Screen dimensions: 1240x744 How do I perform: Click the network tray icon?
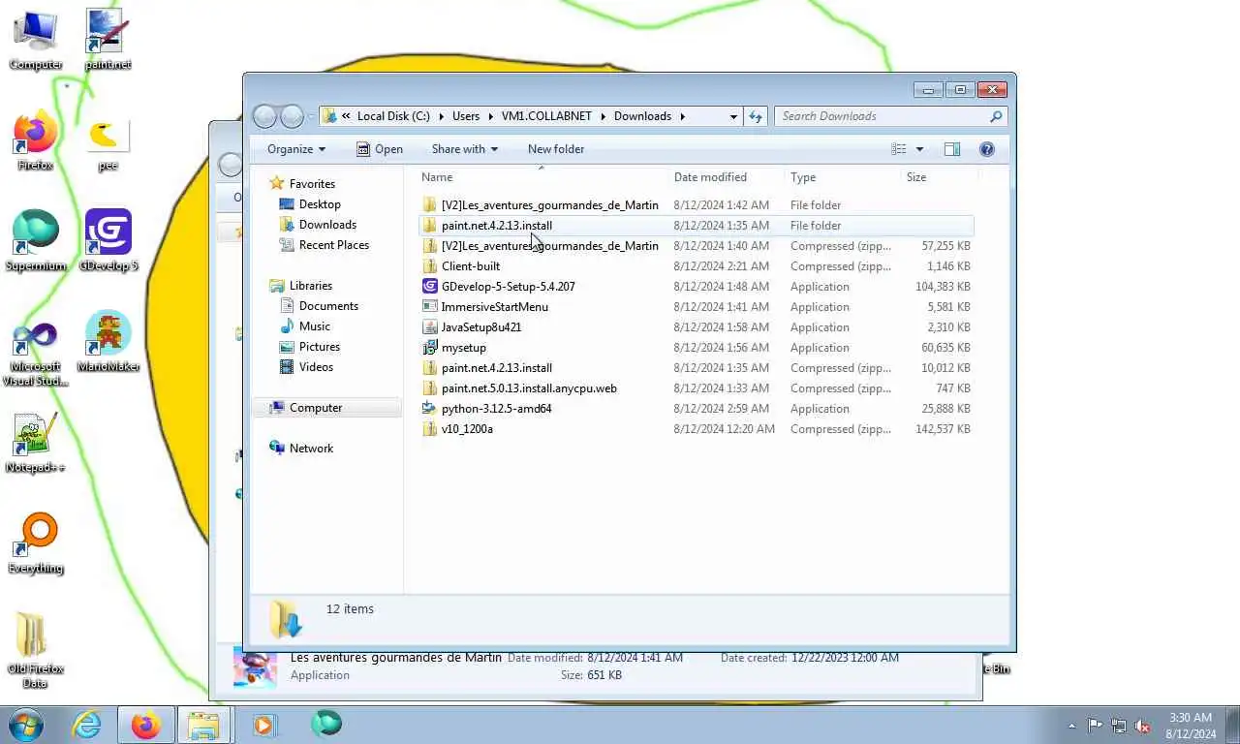[x=1119, y=726]
